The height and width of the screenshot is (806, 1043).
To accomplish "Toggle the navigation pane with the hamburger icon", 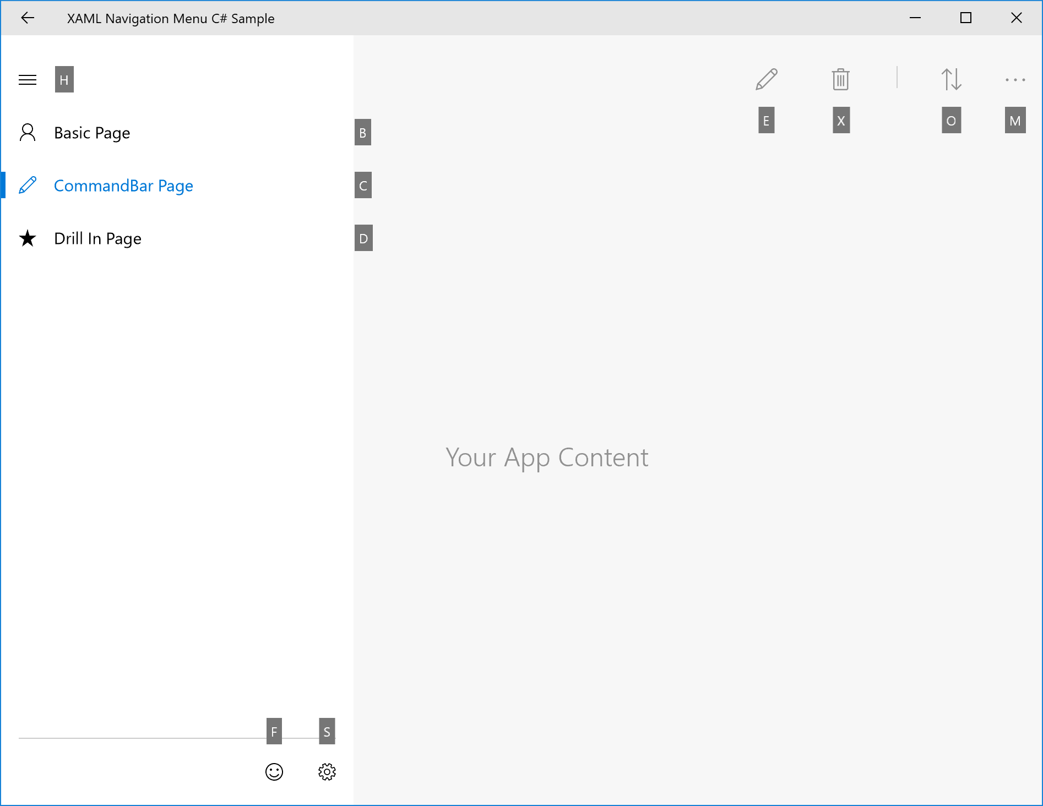I will coord(28,79).
